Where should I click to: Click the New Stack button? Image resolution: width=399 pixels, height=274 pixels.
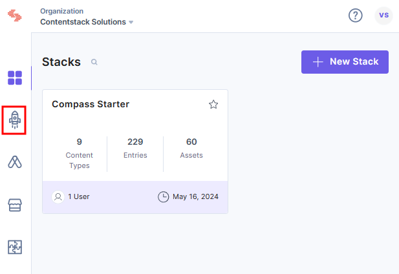[345, 62]
